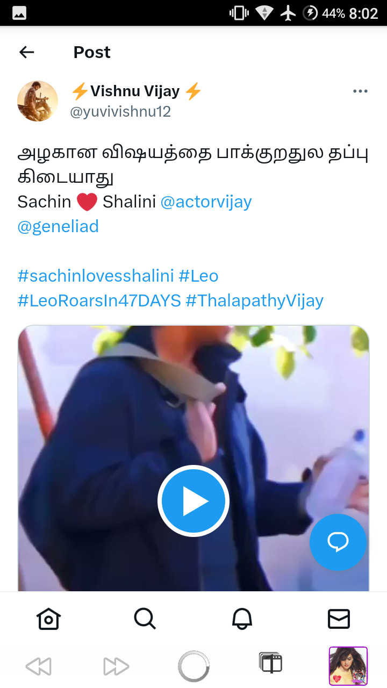This screenshot has height=688, width=387.
Task: Open the @geneliad mention link
Action: [x=58, y=226]
